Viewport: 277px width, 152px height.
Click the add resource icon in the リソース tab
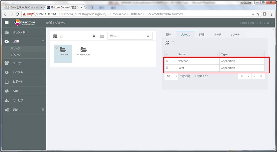(167, 43)
